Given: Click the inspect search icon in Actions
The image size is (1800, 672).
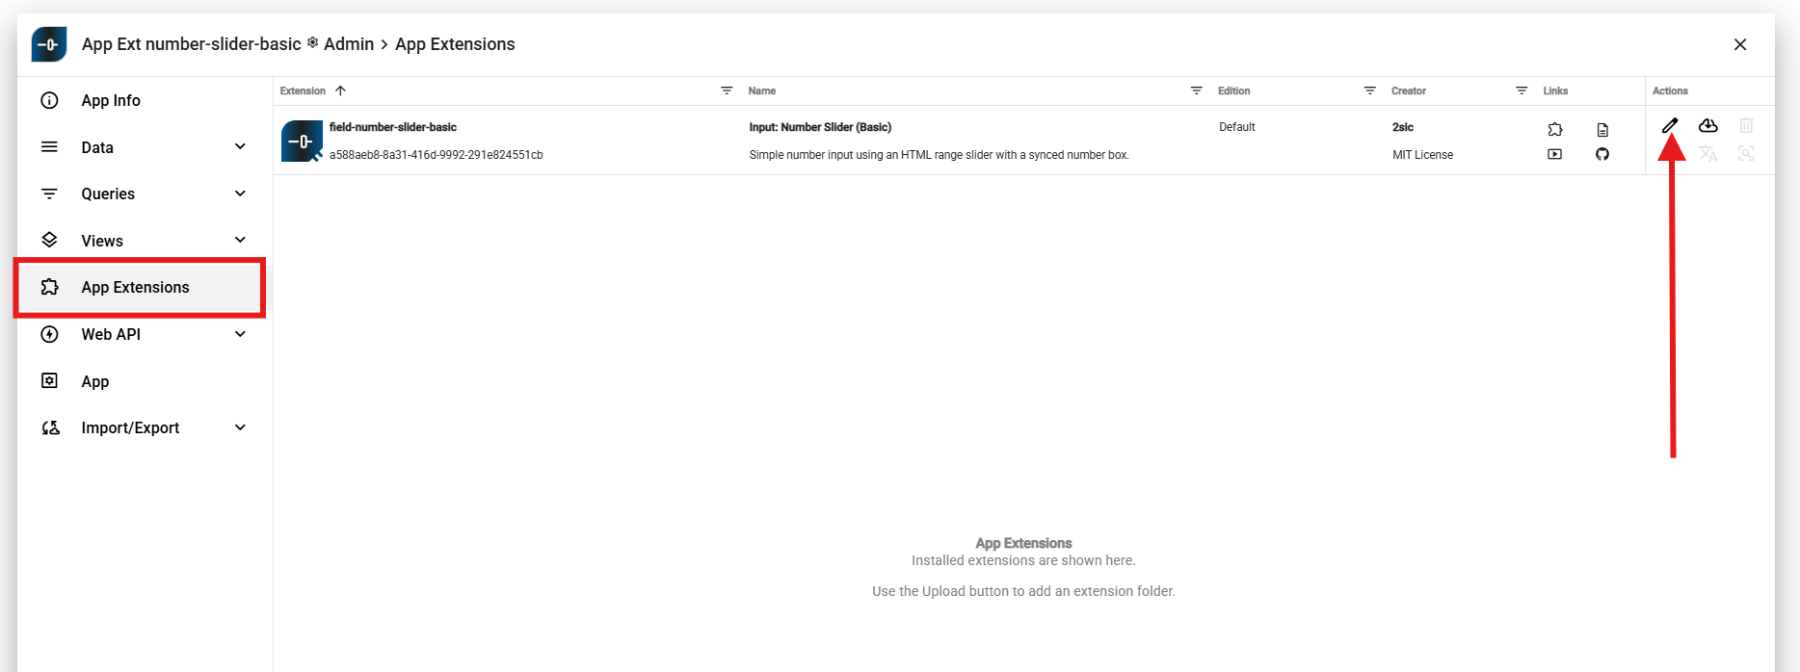Looking at the screenshot, I should pos(1746,154).
